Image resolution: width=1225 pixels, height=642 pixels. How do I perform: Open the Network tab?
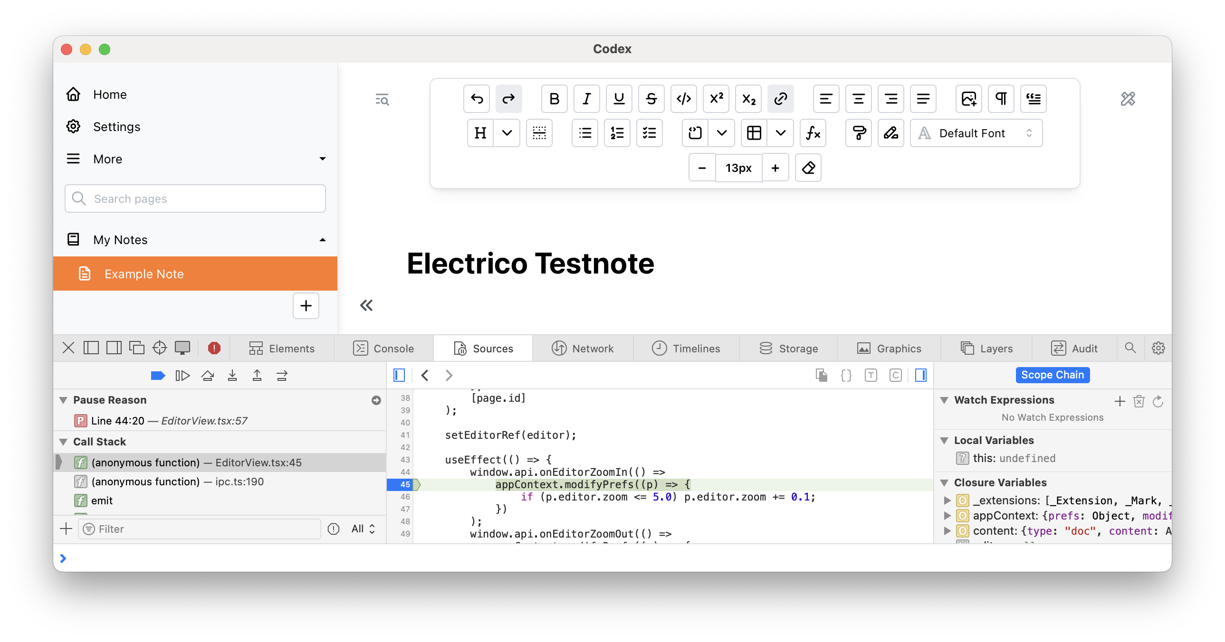pyautogui.click(x=583, y=349)
